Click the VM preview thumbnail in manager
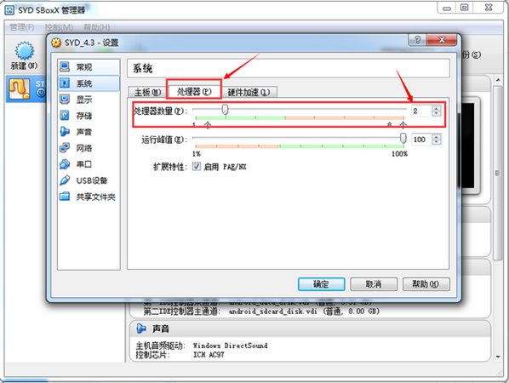Screen dimensions: 509x383 pos(468,146)
